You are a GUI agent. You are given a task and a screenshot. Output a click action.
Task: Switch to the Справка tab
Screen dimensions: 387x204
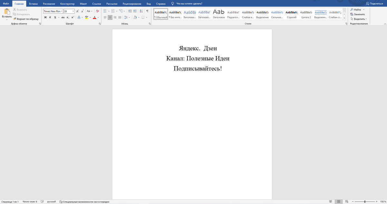tap(161, 3)
